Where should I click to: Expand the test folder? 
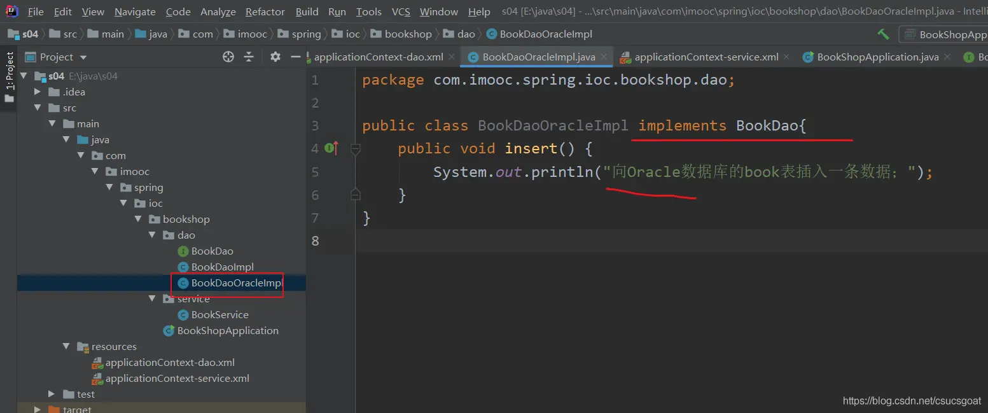(52, 395)
